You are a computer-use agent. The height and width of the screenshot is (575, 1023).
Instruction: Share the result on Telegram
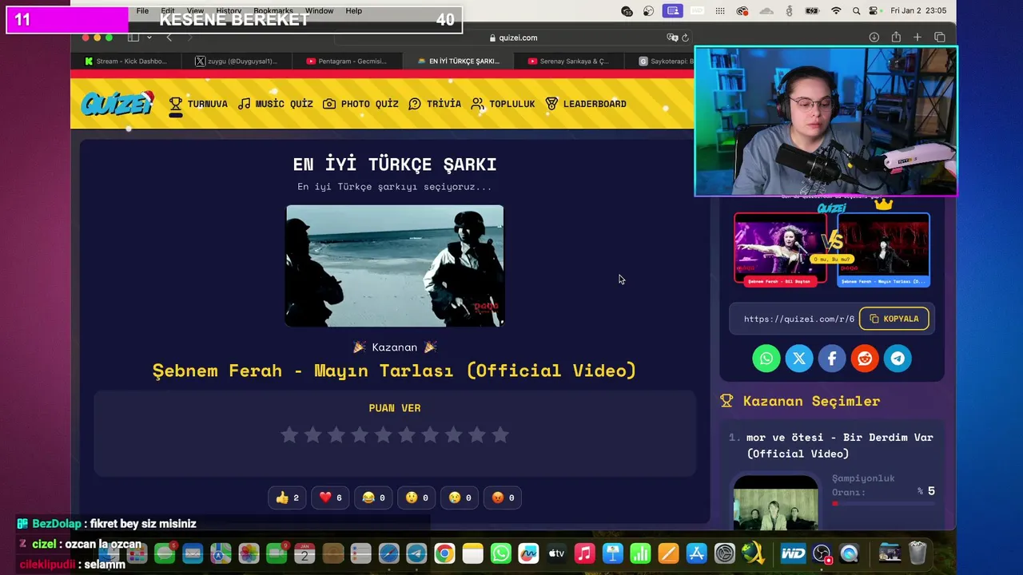click(x=898, y=359)
